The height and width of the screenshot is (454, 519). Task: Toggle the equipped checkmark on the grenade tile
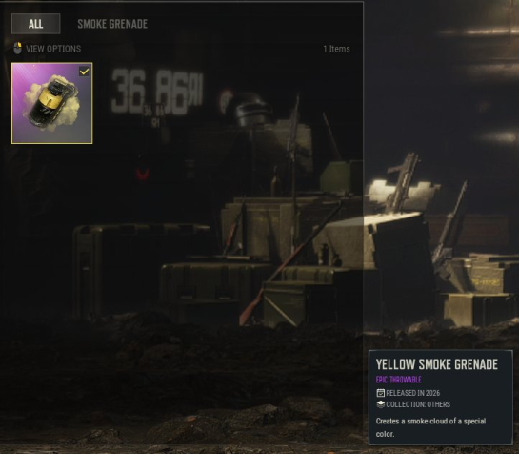pyautogui.click(x=84, y=72)
